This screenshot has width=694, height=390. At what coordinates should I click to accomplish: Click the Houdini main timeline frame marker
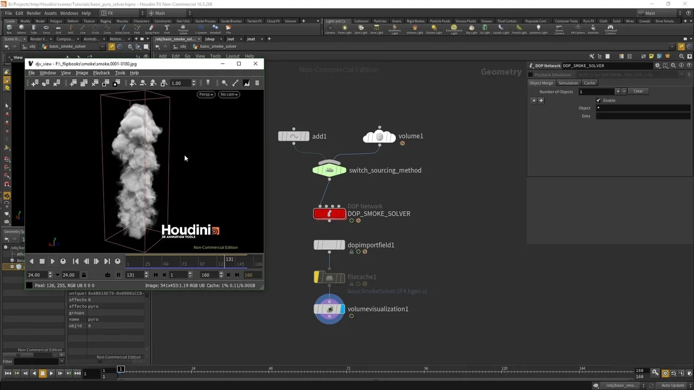(121, 369)
